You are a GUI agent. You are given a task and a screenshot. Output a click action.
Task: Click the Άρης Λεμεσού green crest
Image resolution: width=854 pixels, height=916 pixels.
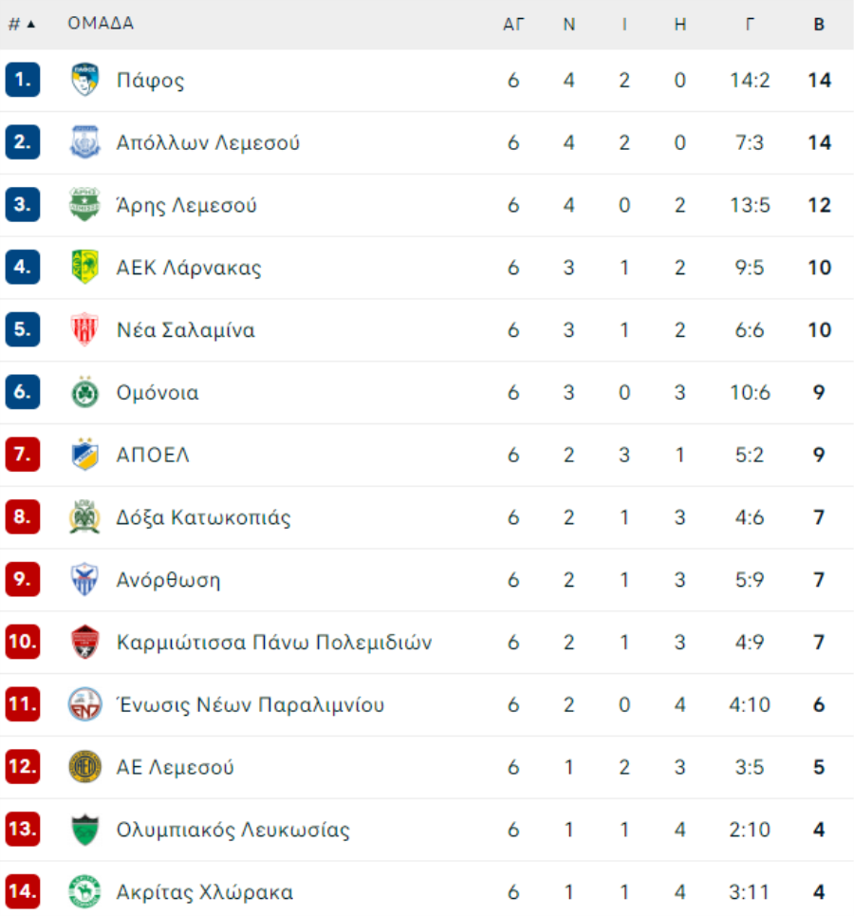(x=84, y=204)
